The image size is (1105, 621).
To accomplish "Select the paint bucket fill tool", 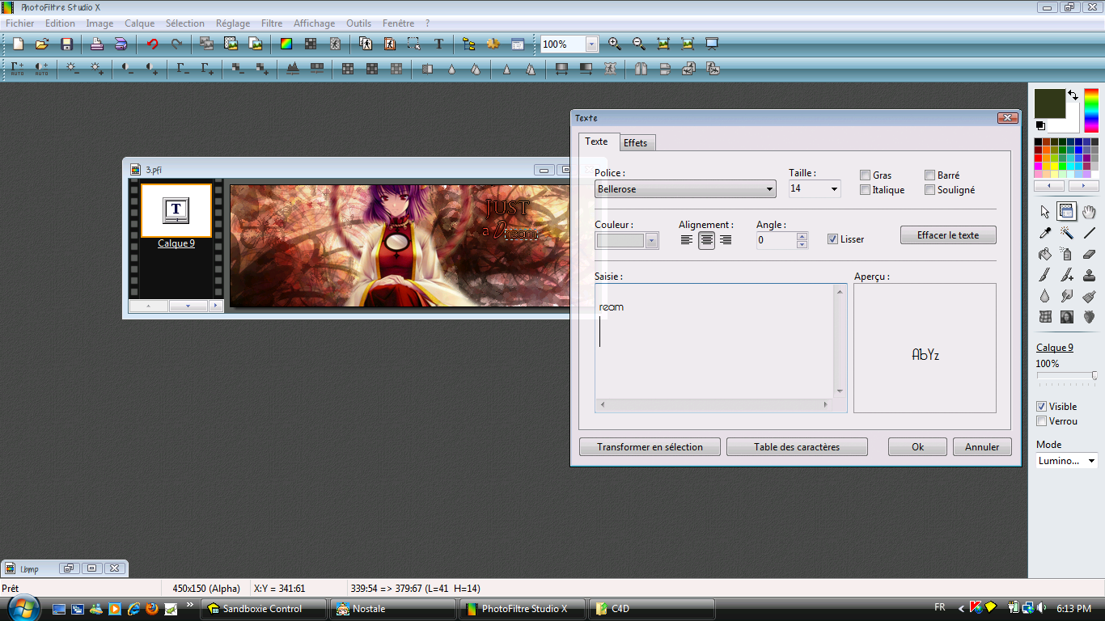I will pyautogui.click(x=1044, y=254).
